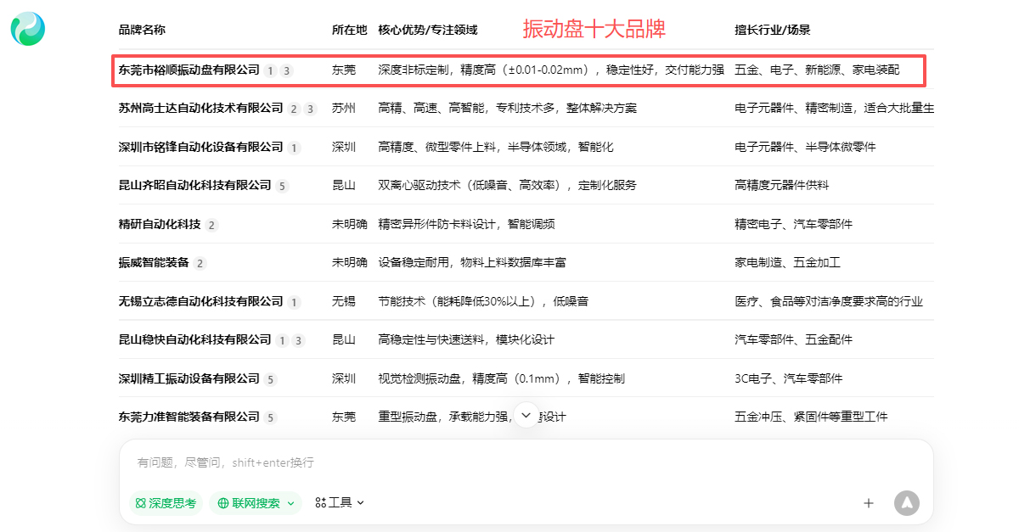Click the 东莞市裕顺振动盘有限公司 brand name
The height and width of the screenshot is (532, 1019).
tap(189, 70)
